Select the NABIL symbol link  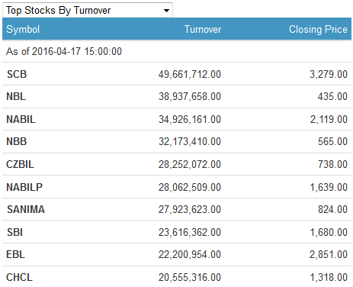21,119
